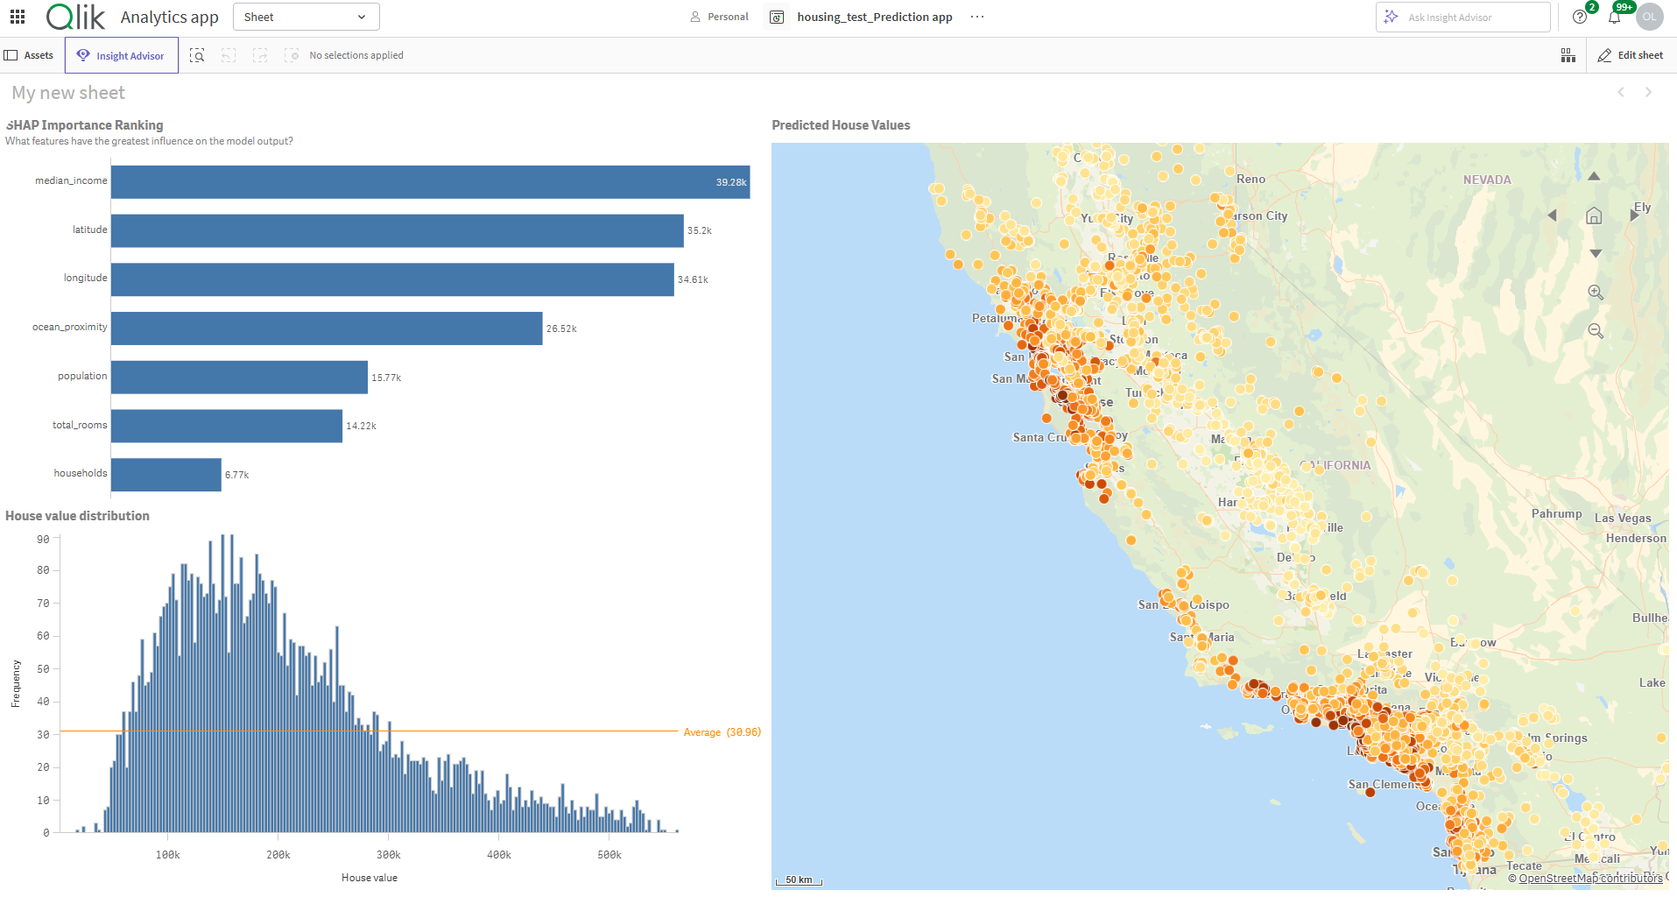Click the help question mark icon
The image size is (1677, 897).
point(1580,18)
